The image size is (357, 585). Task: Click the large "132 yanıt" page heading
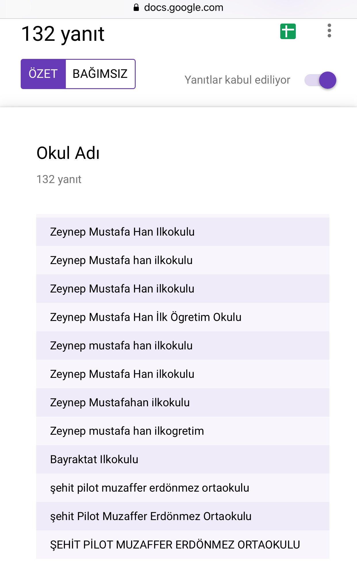[x=63, y=34]
